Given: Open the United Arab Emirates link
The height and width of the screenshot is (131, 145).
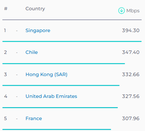Looking at the screenshot, I should 51,96.
